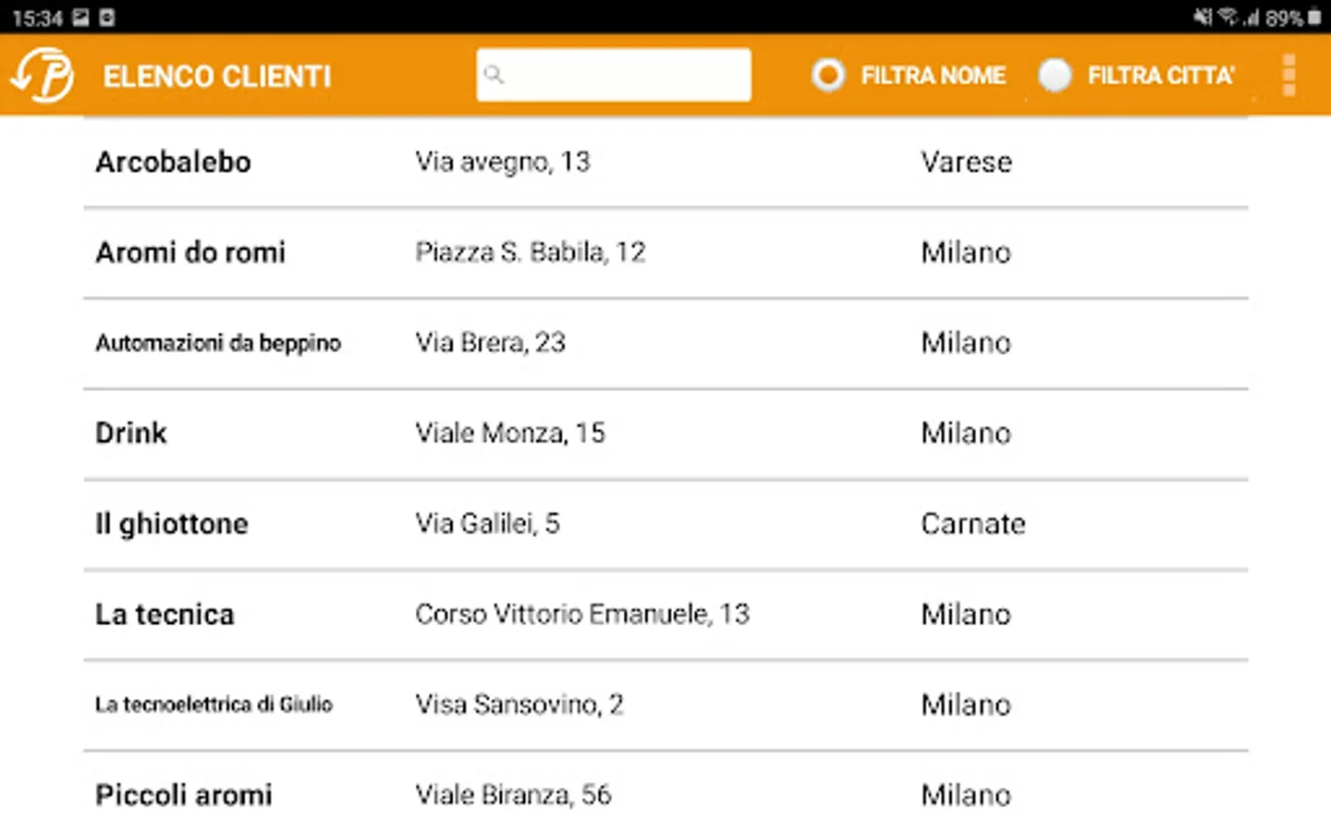This screenshot has width=1331, height=832.
Task: Select La tecnica in the list
Action: [x=165, y=615]
